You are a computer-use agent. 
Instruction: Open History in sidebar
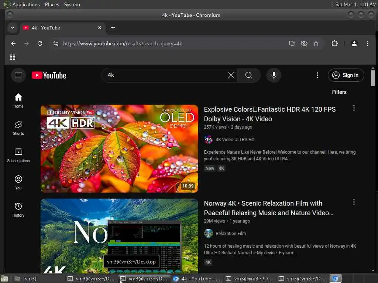(x=18, y=210)
